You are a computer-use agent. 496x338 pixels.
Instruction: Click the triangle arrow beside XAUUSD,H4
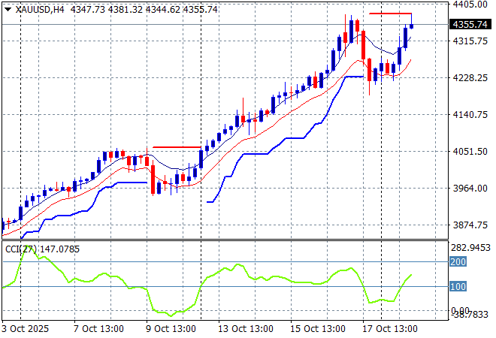[x=8, y=8]
